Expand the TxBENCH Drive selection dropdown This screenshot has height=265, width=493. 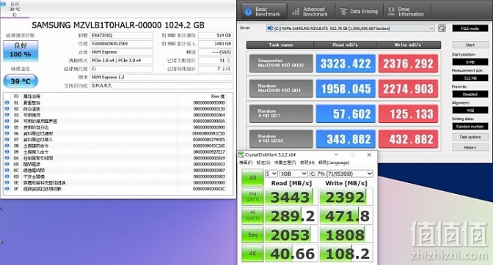pyautogui.click(x=350, y=29)
